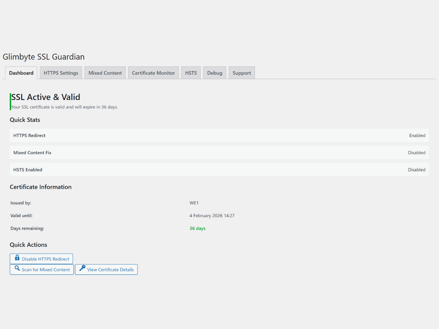The width and height of the screenshot is (439, 329).
Task: Click the WE1 certificate issuer value
Action: (194, 203)
